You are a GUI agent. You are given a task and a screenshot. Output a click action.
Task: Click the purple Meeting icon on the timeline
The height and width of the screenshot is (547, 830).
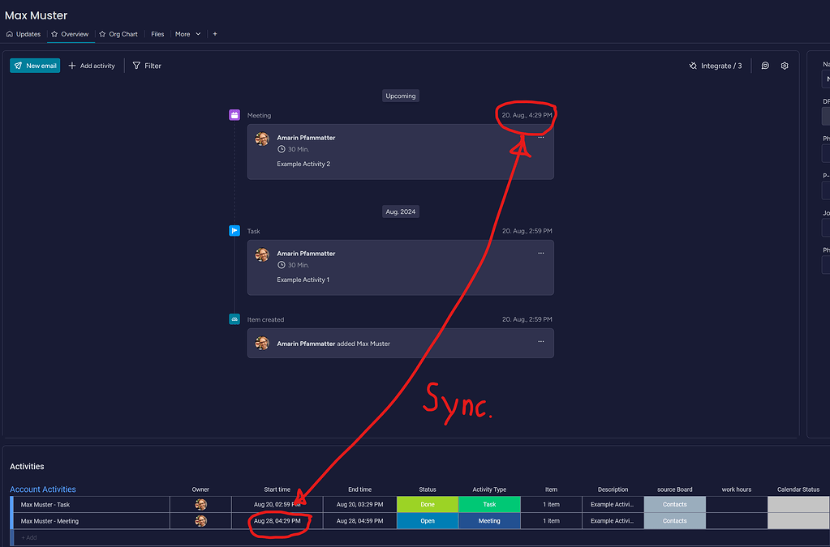[234, 115]
